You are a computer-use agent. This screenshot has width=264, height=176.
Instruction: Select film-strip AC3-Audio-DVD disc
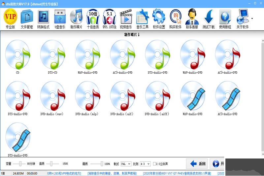pyautogui.click(x=228, y=98)
